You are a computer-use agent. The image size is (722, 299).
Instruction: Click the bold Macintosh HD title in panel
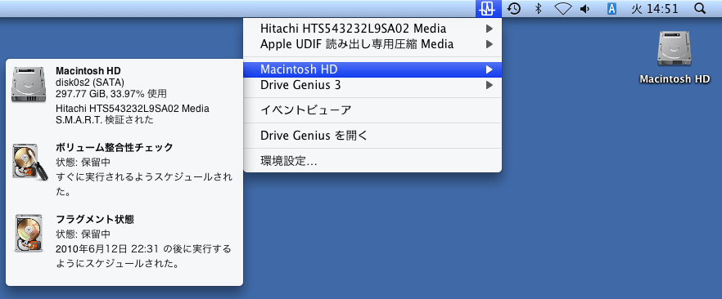pyautogui.click(x=88, y=71)
